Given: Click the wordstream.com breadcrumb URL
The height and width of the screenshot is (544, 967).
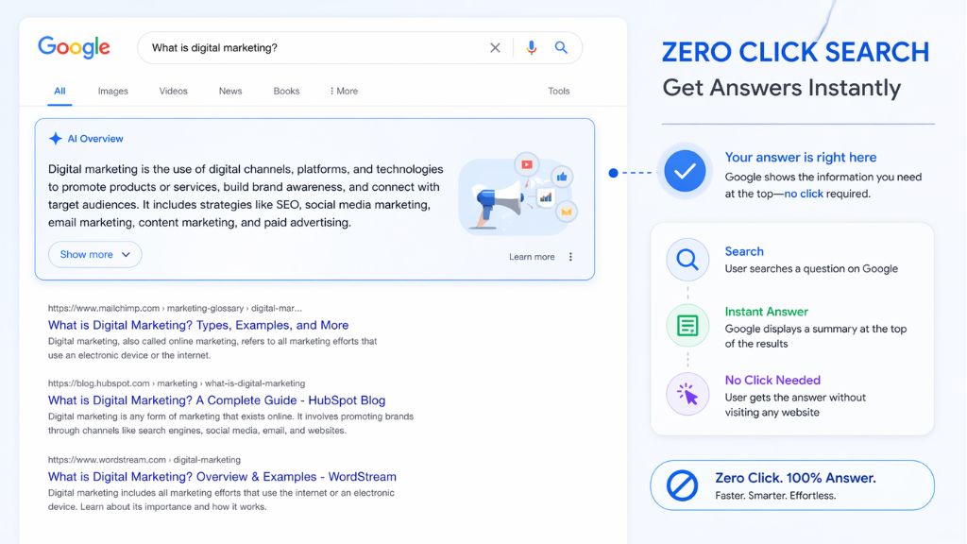Looking at the screenshot, I should tap(144, 460).
